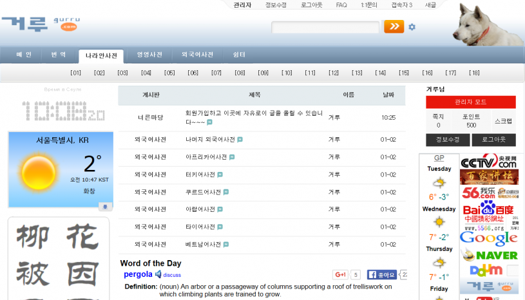Click into the search input field
The image size is (525, 300).
325,27
